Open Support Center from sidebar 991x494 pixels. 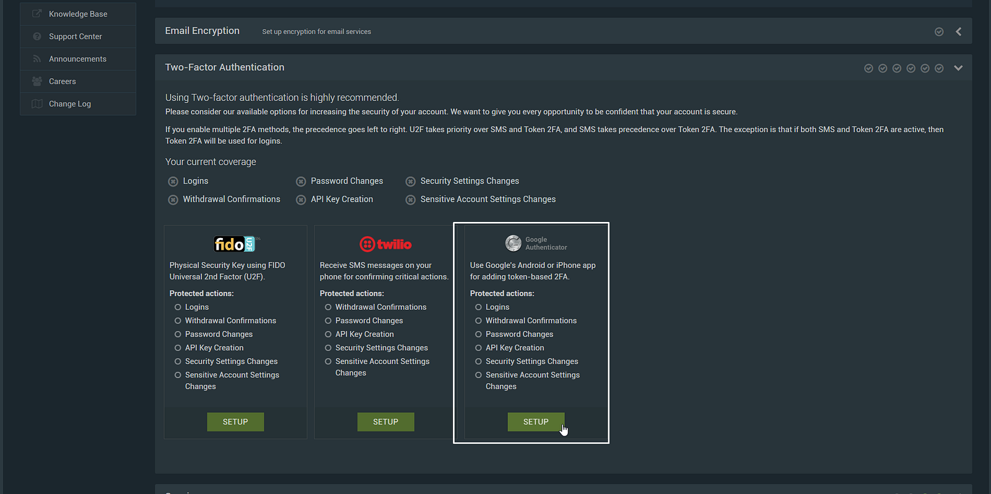(x=78, y=37)
